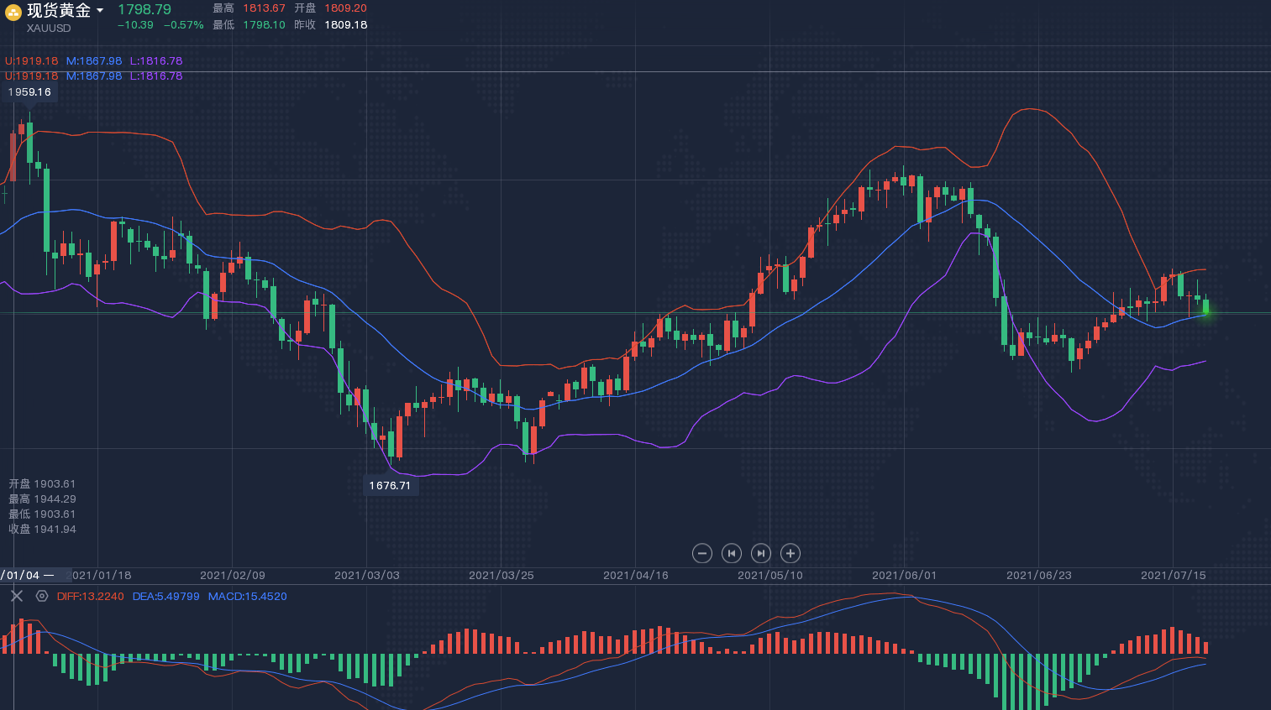Screen dimensions: 1271x710
Task: Click the XAUUSD symbol code
Action: point(49,29)
